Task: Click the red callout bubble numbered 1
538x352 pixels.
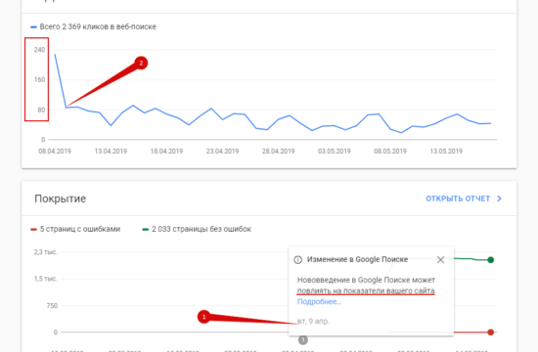Action: tap(203, 317)
